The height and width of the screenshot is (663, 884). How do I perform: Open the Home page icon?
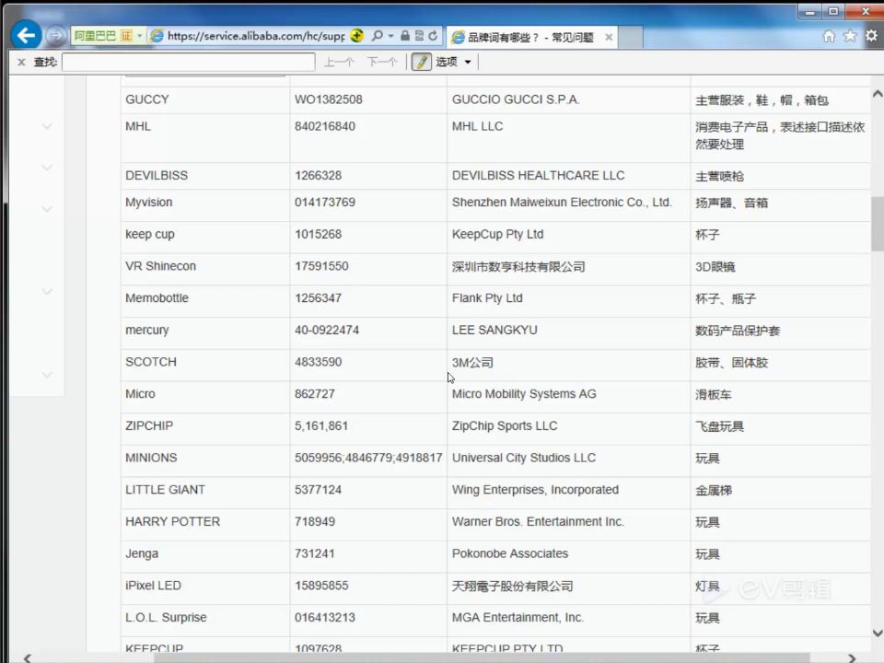829,36
